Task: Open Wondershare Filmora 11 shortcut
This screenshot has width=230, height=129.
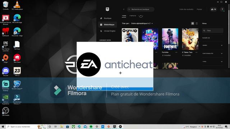Action: coord(17,99)
